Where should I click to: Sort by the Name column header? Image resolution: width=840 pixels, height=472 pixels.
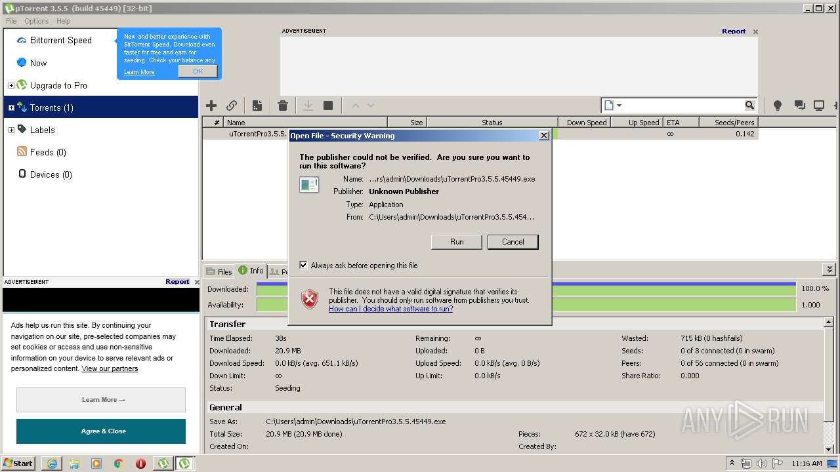[305, 122]
